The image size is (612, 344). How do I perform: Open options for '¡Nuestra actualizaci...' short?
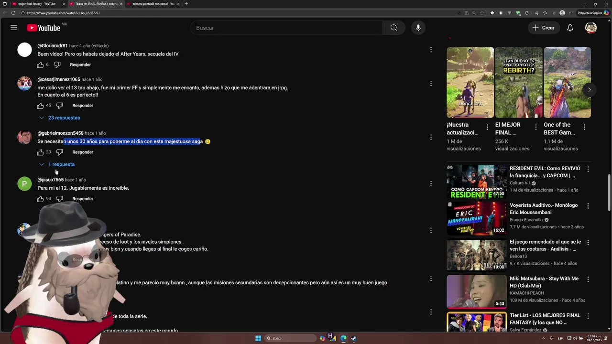(x=487, y=127)
